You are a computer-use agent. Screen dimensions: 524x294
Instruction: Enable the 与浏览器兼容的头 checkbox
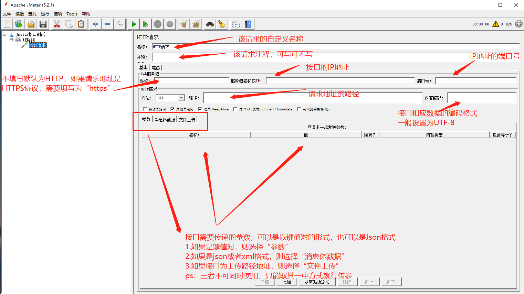tap(299, 109)
